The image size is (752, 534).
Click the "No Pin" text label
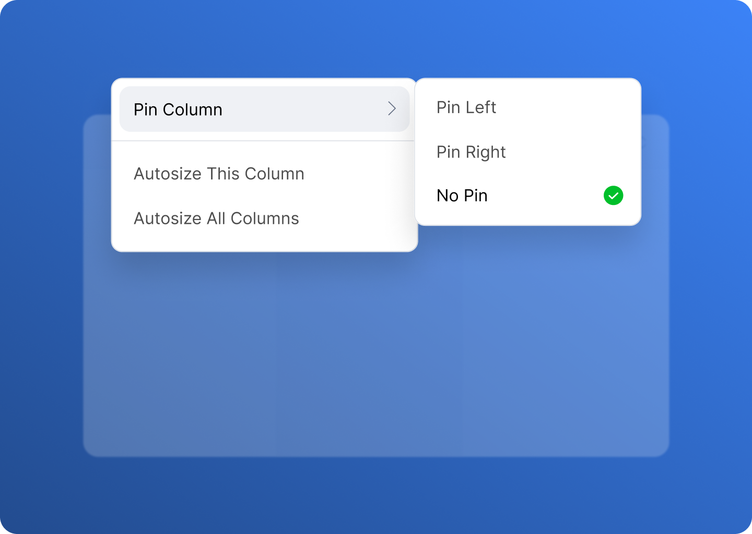[x=462, y=196]
